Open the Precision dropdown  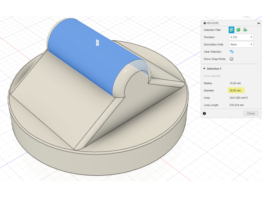(x=241, y=37)
